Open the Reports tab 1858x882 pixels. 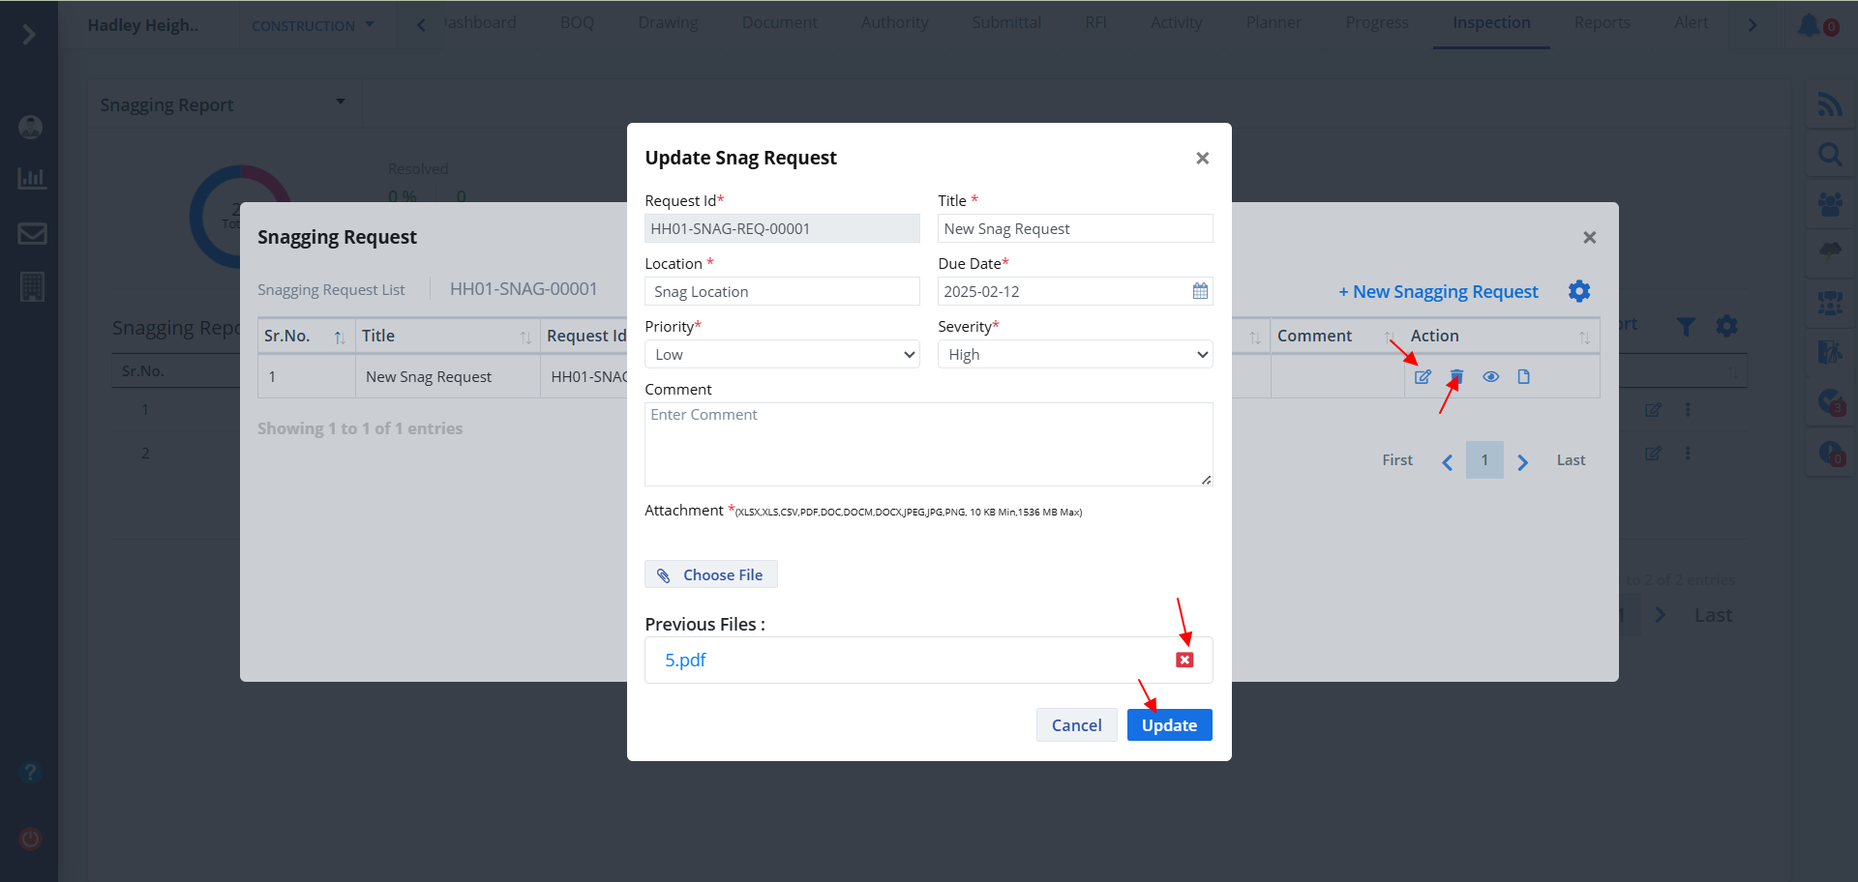1602,23
